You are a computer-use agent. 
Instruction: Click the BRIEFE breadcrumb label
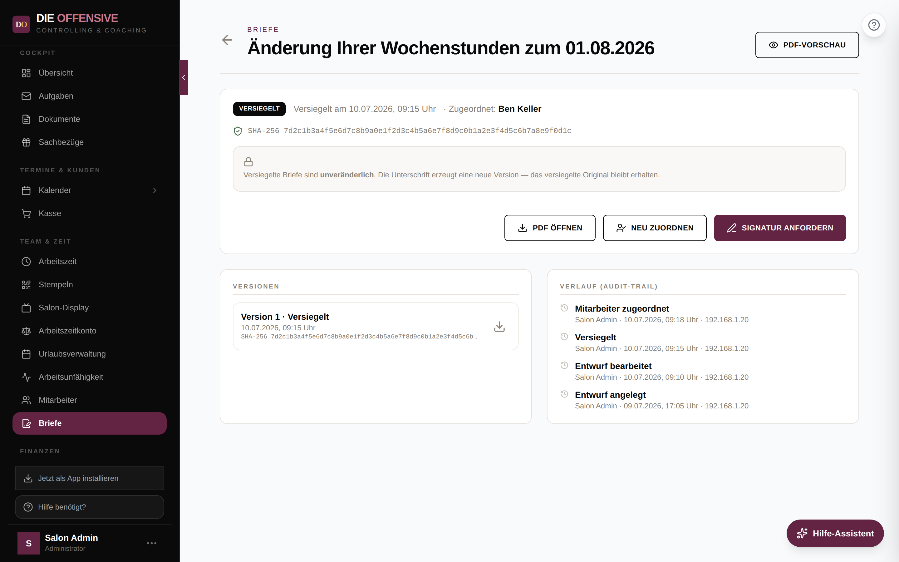pyautogui.click(x=263, y=29)
